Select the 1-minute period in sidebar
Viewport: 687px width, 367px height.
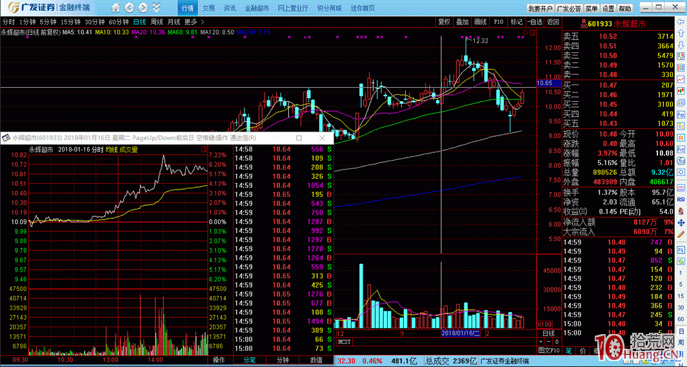pyautogui.click(x=681, y=273)
